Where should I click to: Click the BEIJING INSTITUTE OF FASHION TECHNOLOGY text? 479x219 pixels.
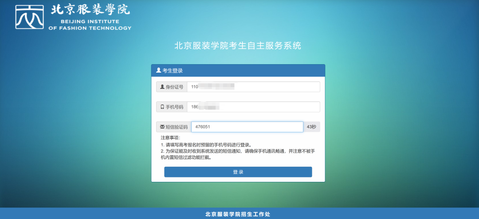point(90,25)
